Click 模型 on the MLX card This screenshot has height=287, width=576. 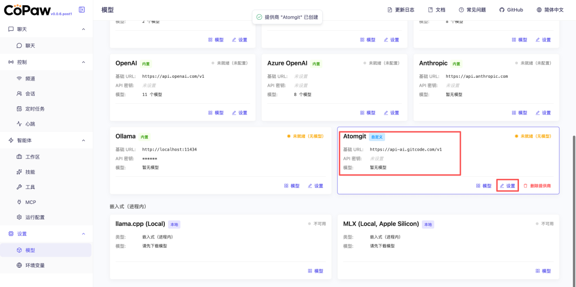543,271
